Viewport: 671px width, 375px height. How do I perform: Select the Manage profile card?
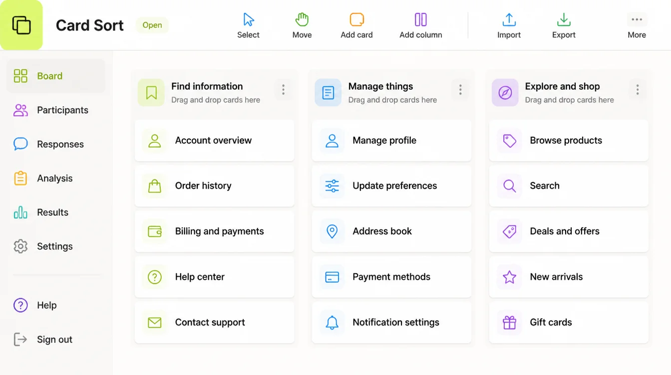pos(391,140)
